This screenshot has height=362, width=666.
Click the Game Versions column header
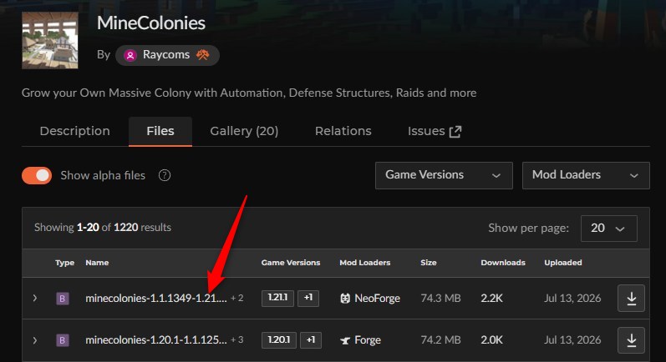tap(291, 263)
